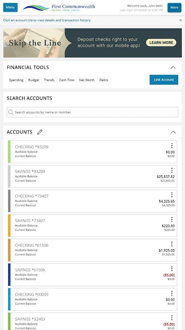Viewport: 185px width, 330px height.
Task: Click the $25,842.82 current balance
Action: (167, 181)
